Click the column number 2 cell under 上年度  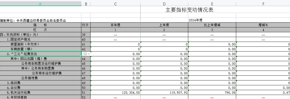(x=164, y=30)
